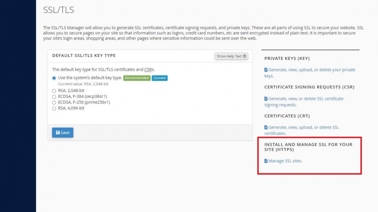Choose RSA, 2,048-bit key type

(x=54, y=91)
